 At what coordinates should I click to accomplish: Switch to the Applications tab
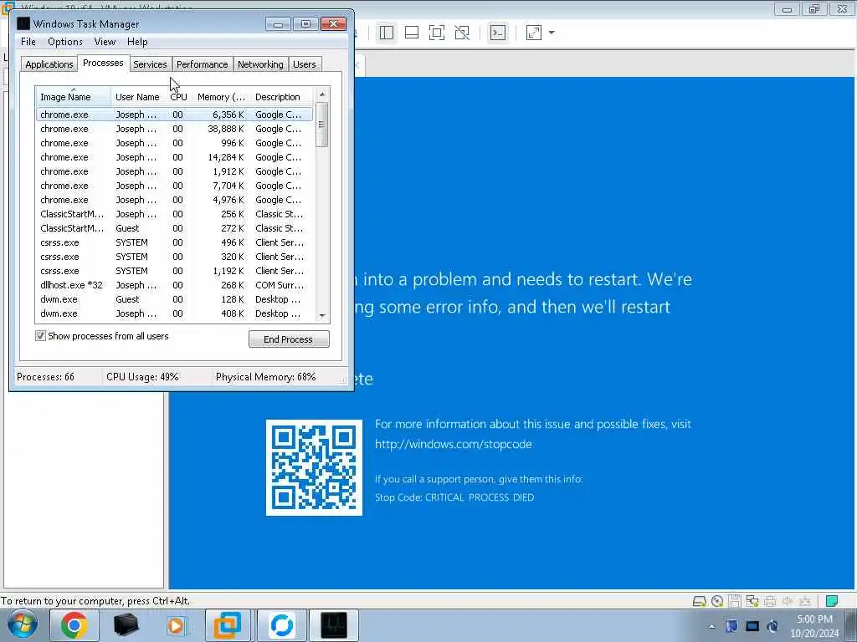[x=49, y=64]
